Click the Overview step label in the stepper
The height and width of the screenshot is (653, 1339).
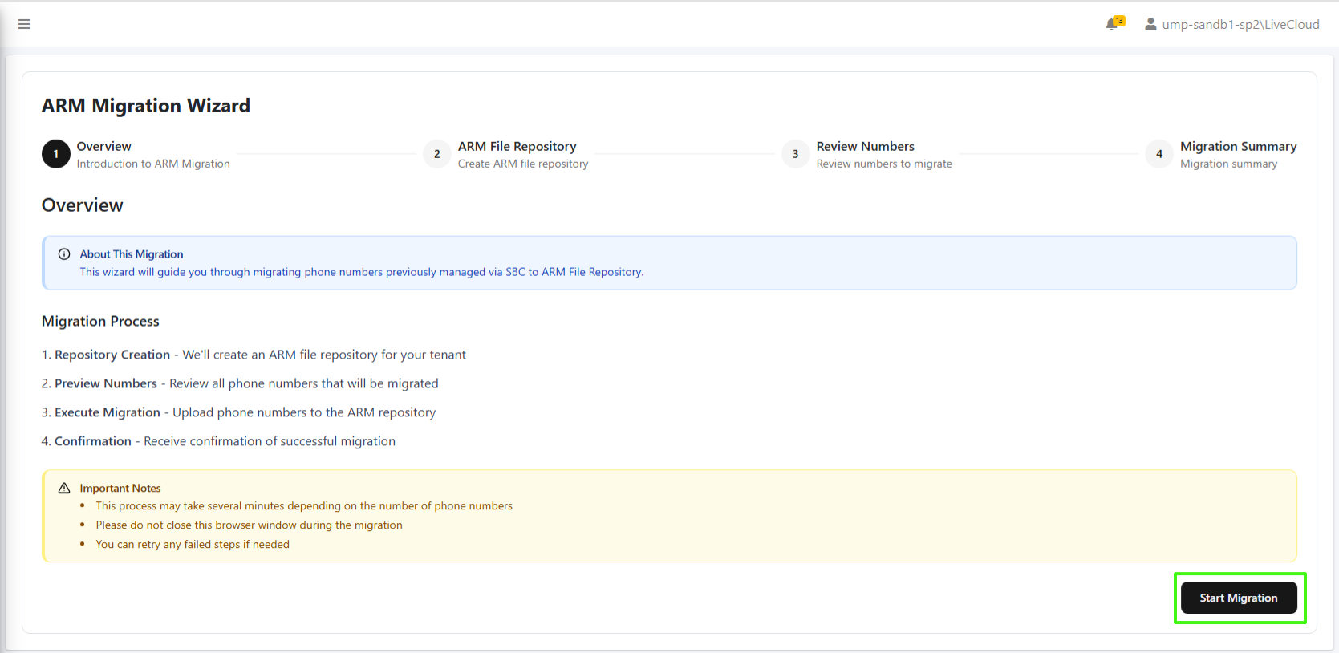104,146
